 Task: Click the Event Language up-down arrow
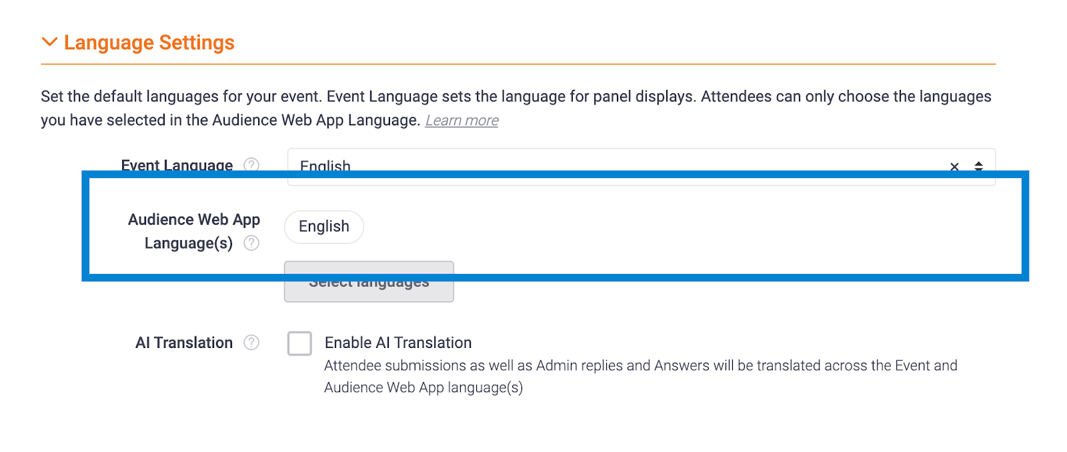tap(978, 166)
